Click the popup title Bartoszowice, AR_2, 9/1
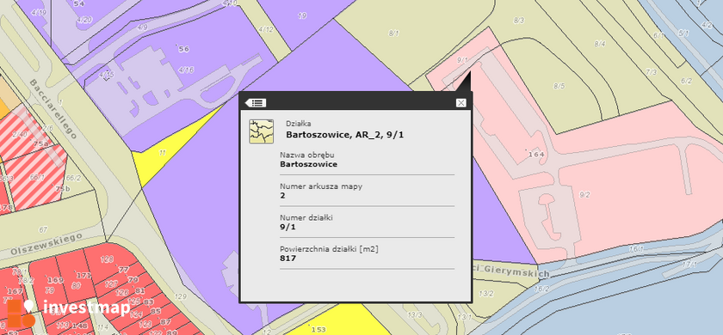 coord(345,135)
